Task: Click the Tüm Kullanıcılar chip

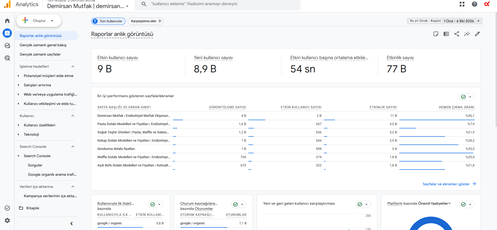Action: coord(108,21)
